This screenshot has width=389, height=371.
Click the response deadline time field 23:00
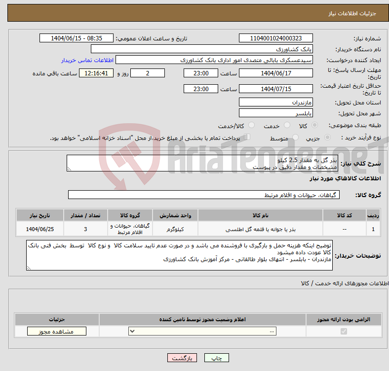click(201, 73)
